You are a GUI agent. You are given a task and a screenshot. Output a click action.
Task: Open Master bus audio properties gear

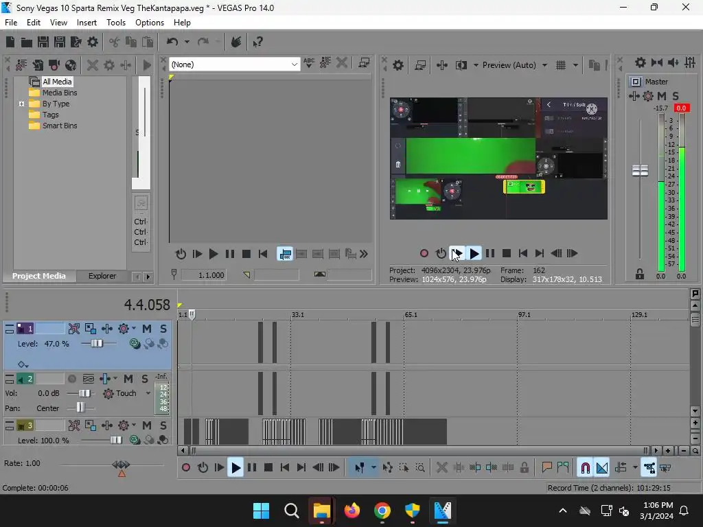pyautogui.click(x=641, y=62)
